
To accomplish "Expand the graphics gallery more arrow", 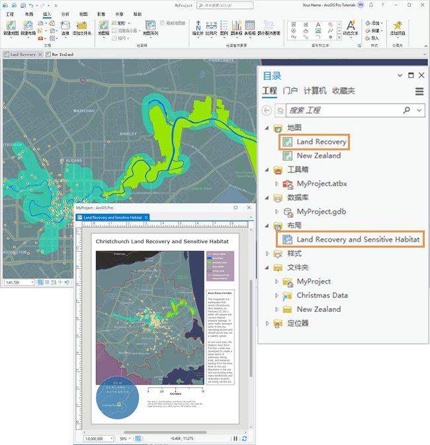I will 339,38.
